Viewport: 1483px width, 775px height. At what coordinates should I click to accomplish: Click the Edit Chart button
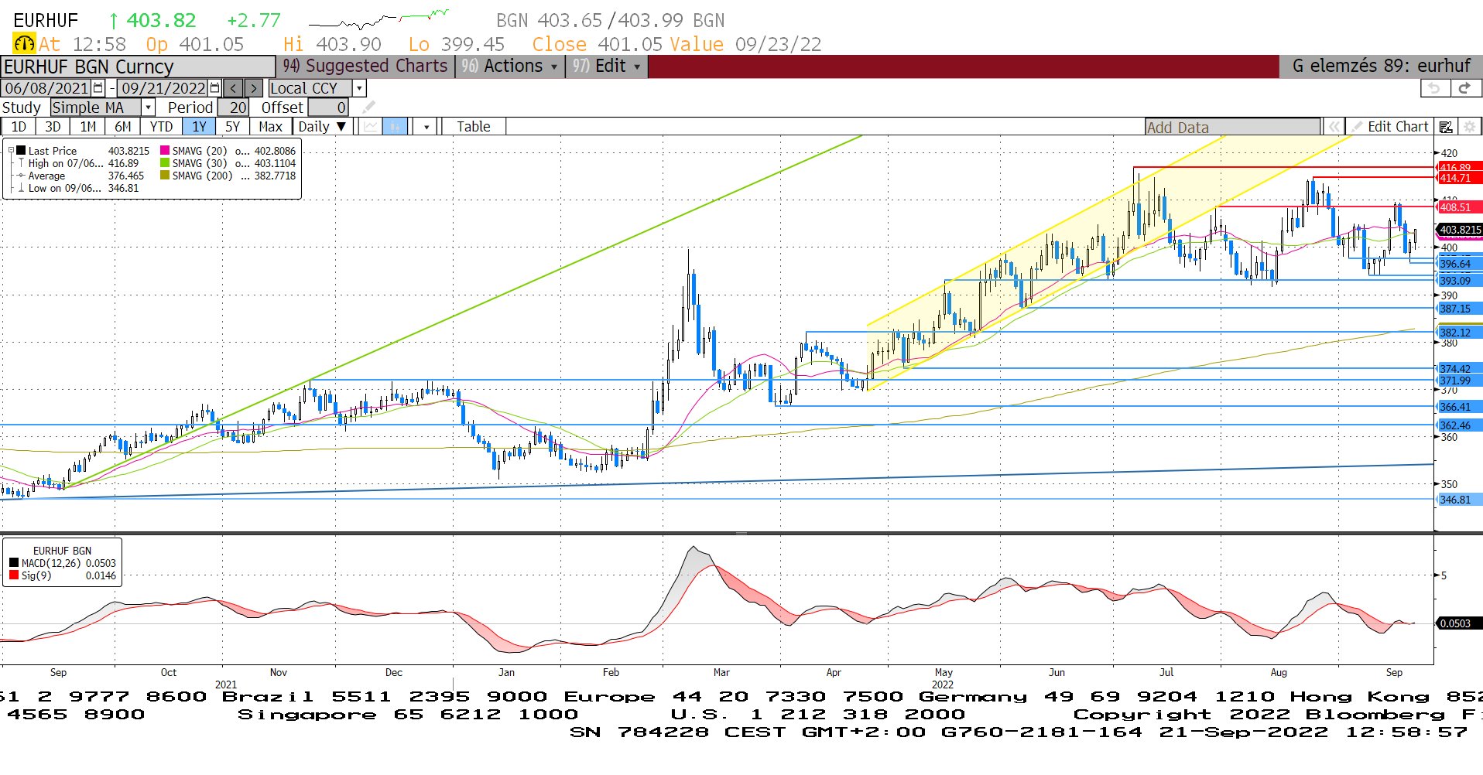point(1391,127)
